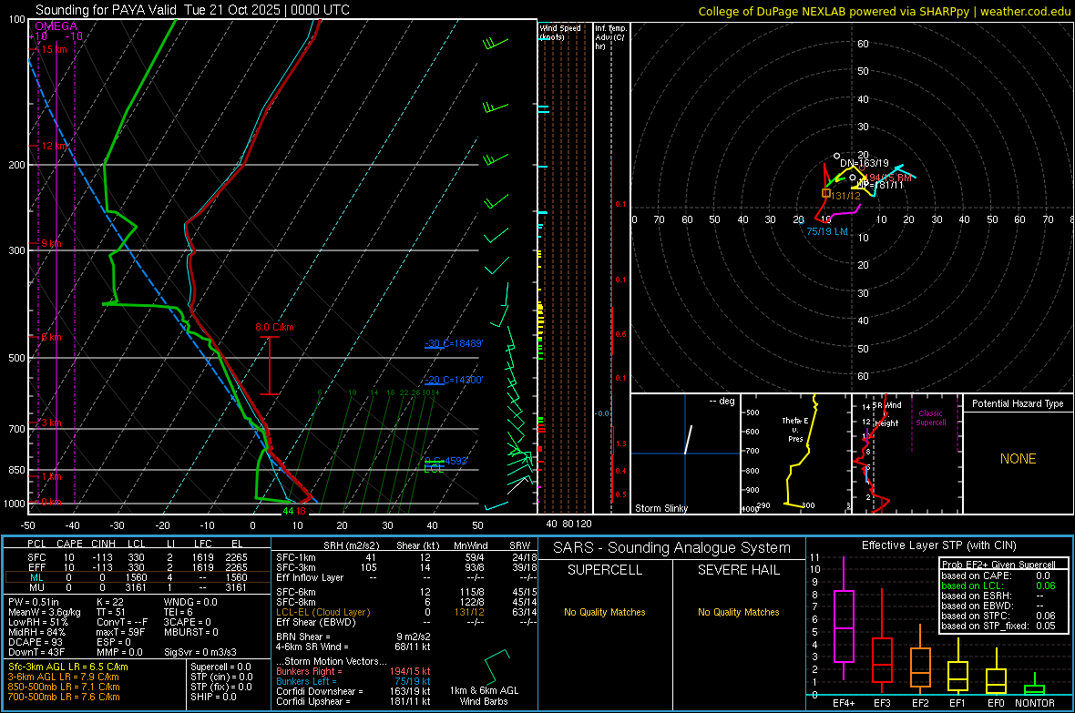Click the green 'based on LCL:' line

[x=972, y=586]
